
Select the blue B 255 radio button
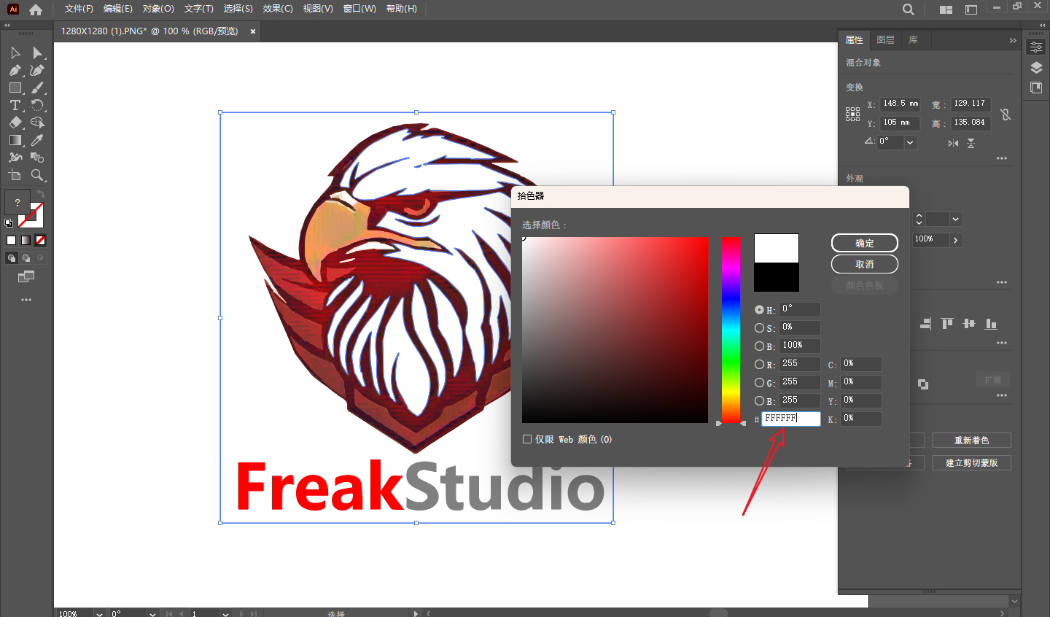coord(759,400)
